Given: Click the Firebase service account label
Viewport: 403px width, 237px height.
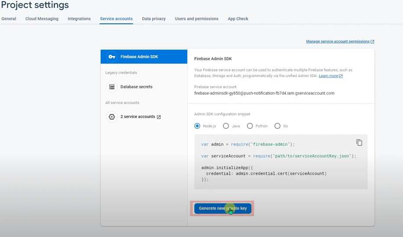Looking at the screenshot, I should (x=216, y=87).
